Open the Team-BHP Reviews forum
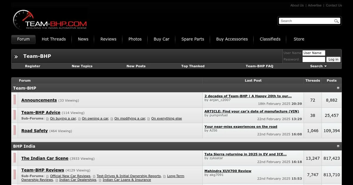353x185 pixels. pyautogui.click(x=43, y=170)
